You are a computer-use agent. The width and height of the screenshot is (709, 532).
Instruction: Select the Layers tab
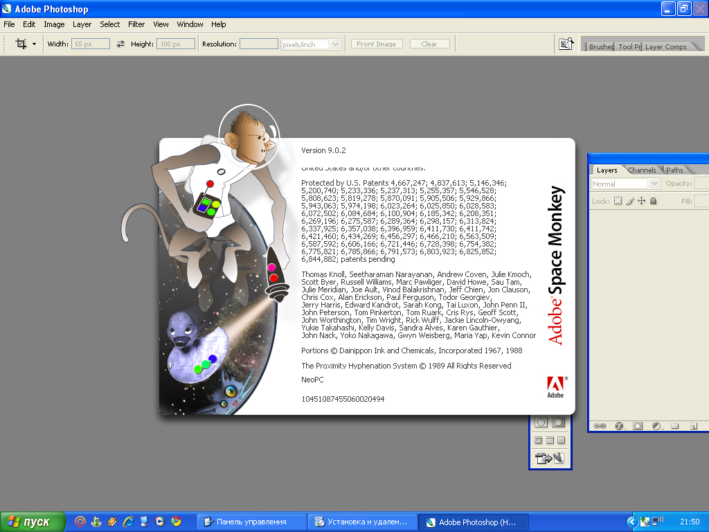(x=607, y=170)
